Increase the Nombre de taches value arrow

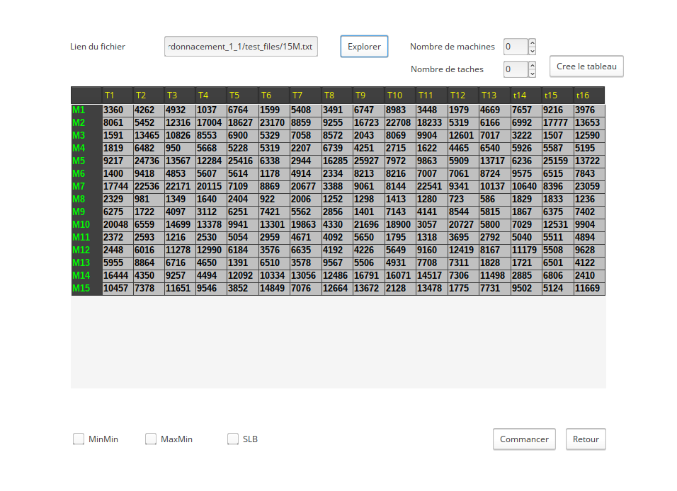533,66
